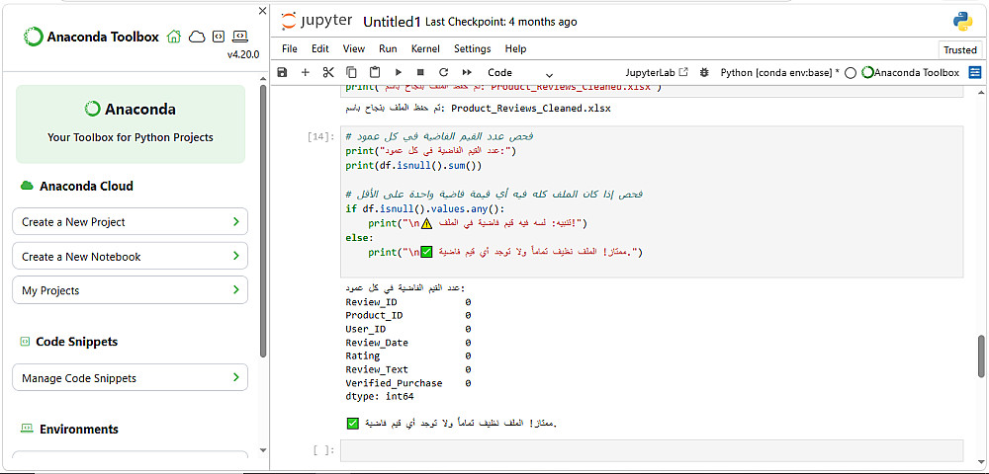
Task: Open the cloud icon in Anaconda Toolbox header
Action: pos(198,37)
